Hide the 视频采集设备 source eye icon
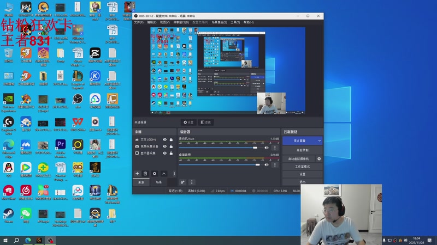This screenshot has height=245, width=437. coord(165,146)
